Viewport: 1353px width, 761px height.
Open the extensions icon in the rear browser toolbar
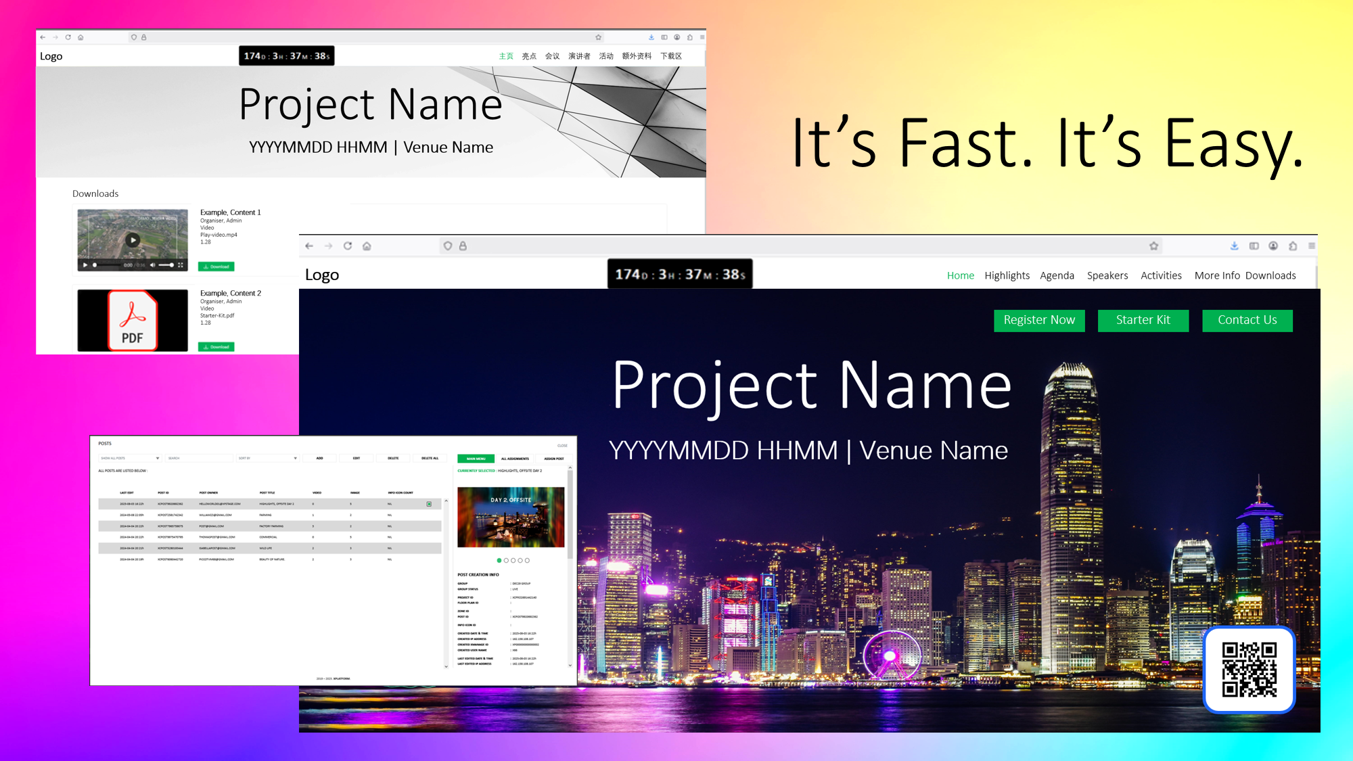point(689,37)
